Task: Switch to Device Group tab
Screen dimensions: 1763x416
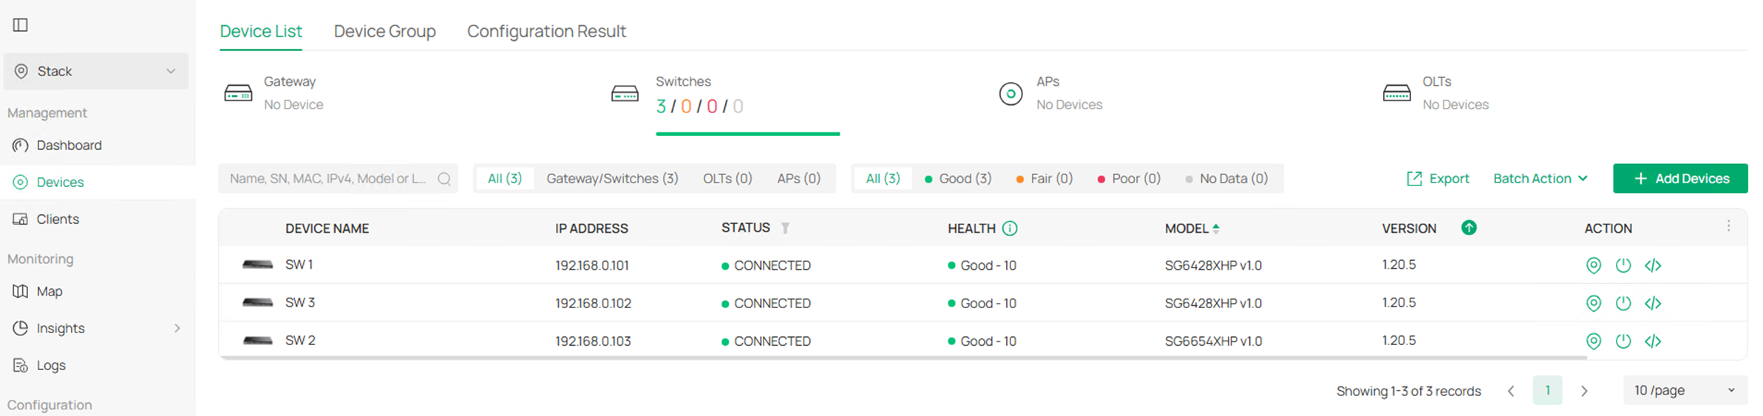Action: pyautogui.click(x=384, y=31)
